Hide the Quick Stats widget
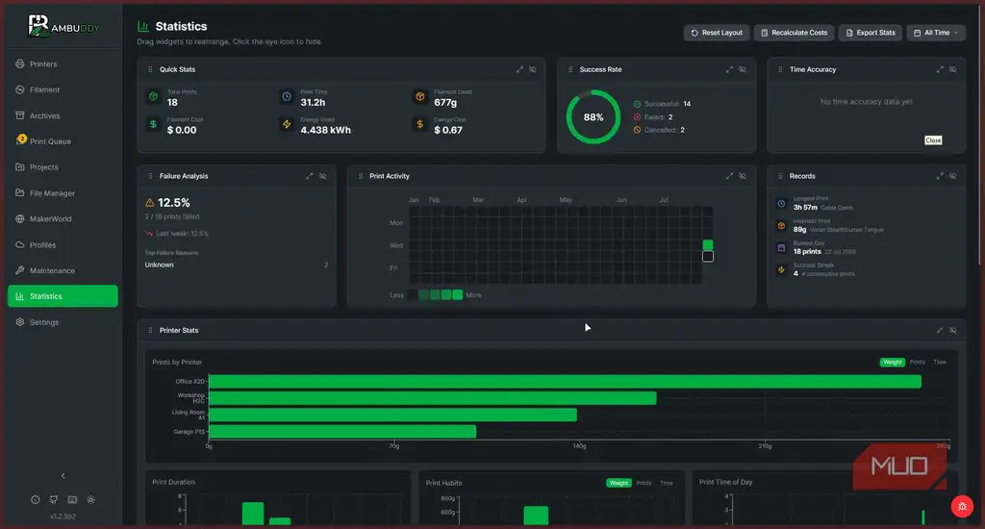 coord(533,70)
